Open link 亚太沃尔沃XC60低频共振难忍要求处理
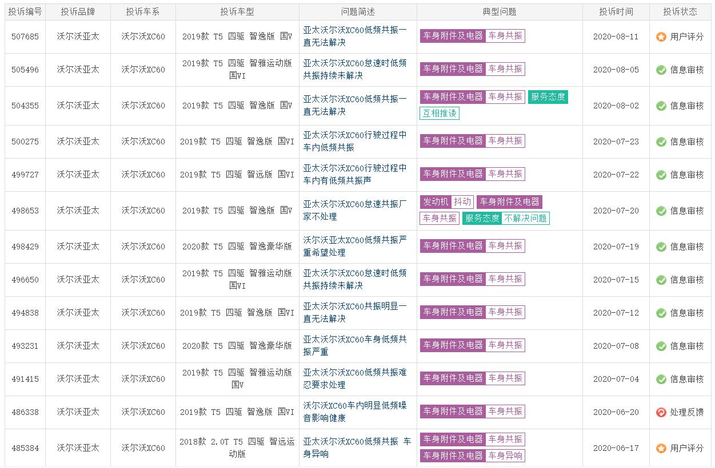The image size is (715, 468). point(354,378)
